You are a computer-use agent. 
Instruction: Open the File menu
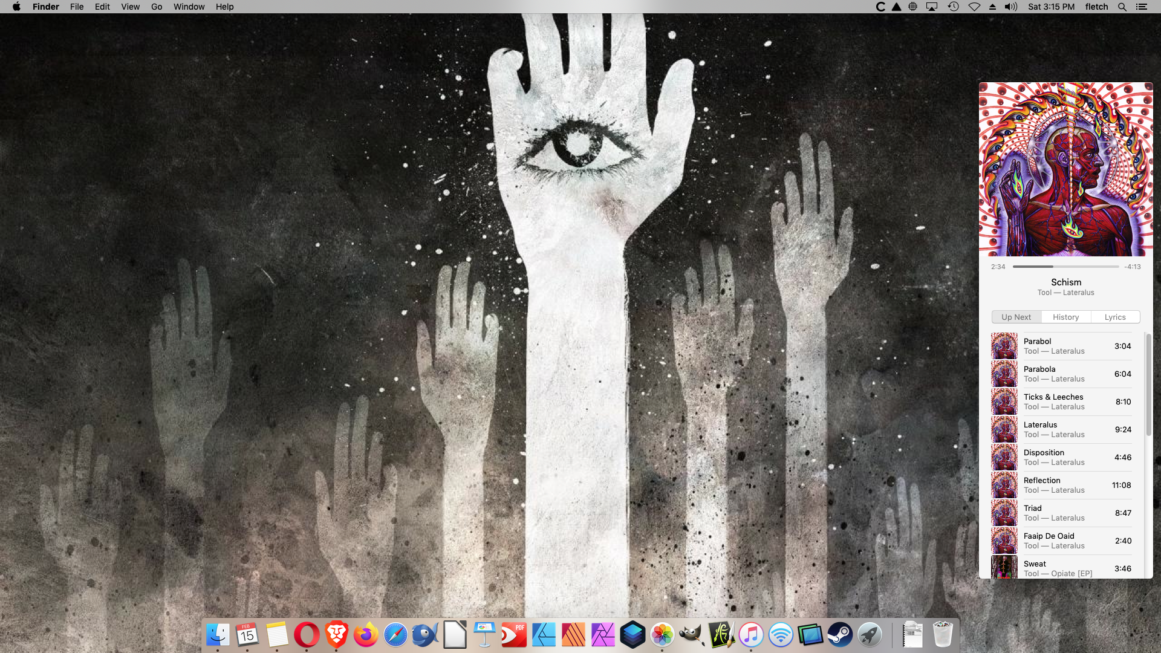[77, 7]
